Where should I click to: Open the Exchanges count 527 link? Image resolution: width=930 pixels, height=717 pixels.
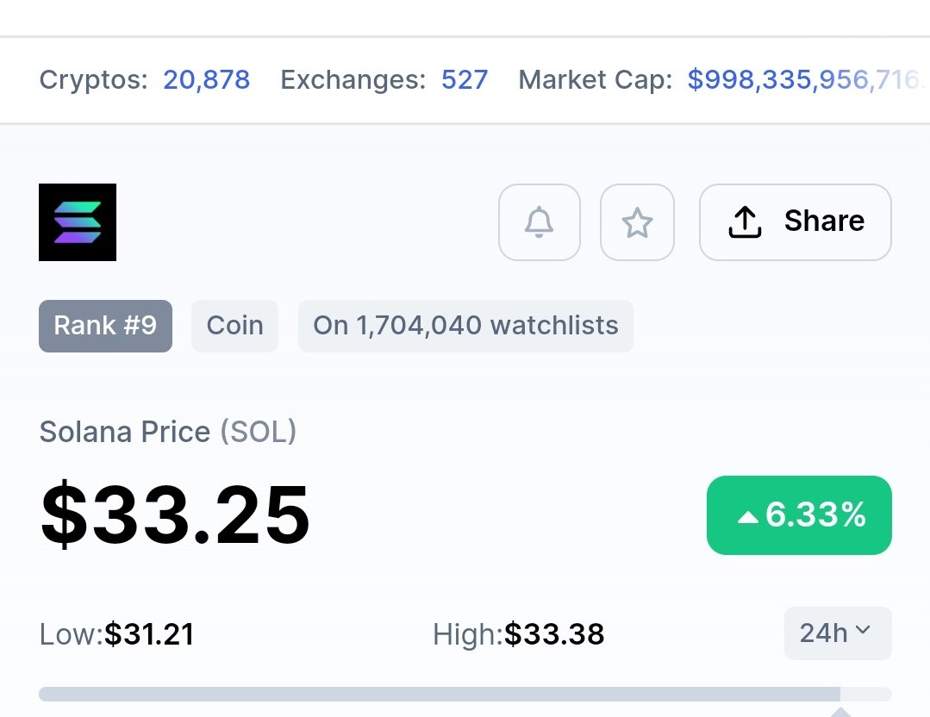pyautogui.click(x=465, y=79)
